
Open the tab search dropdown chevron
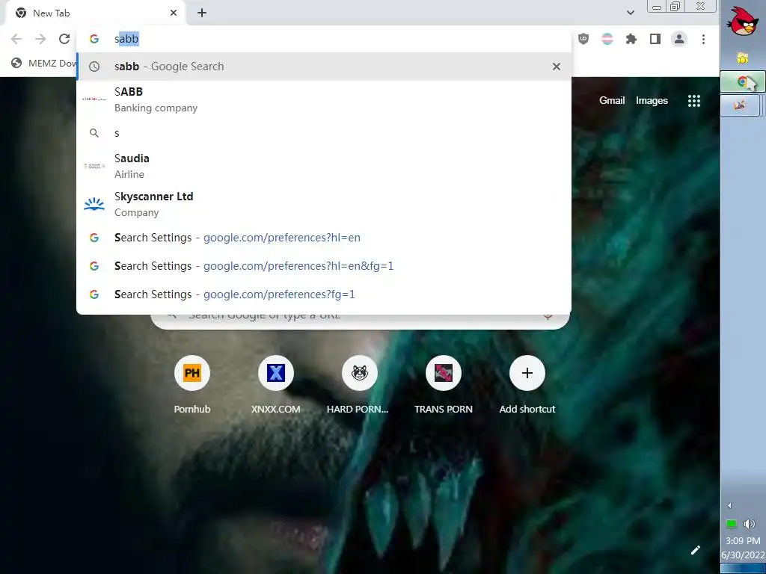pos(631,13)
